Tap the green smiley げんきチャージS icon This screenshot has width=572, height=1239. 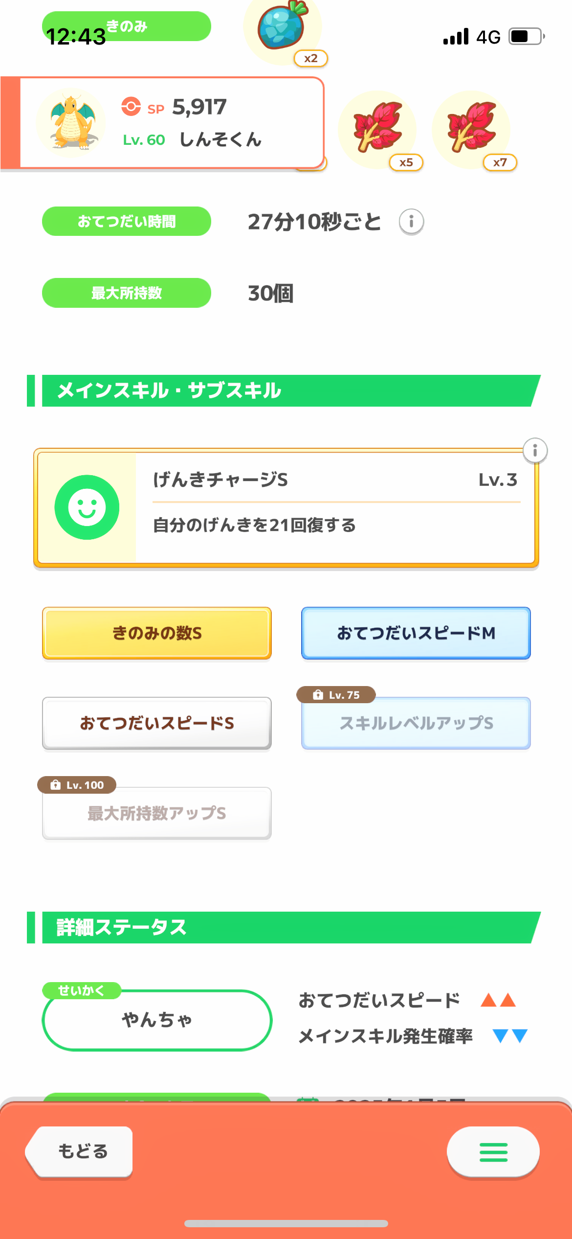point(87,507)
